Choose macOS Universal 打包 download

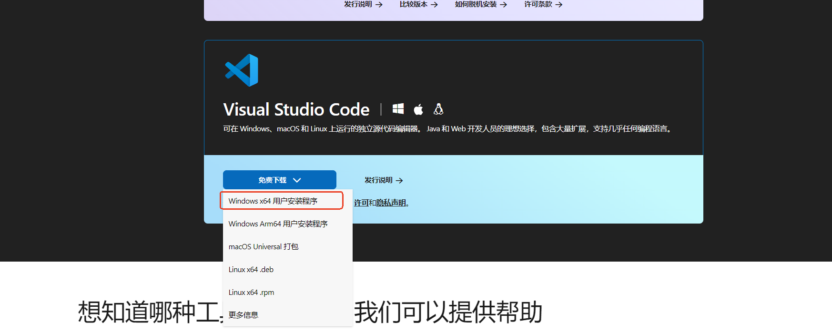[288, 246]
